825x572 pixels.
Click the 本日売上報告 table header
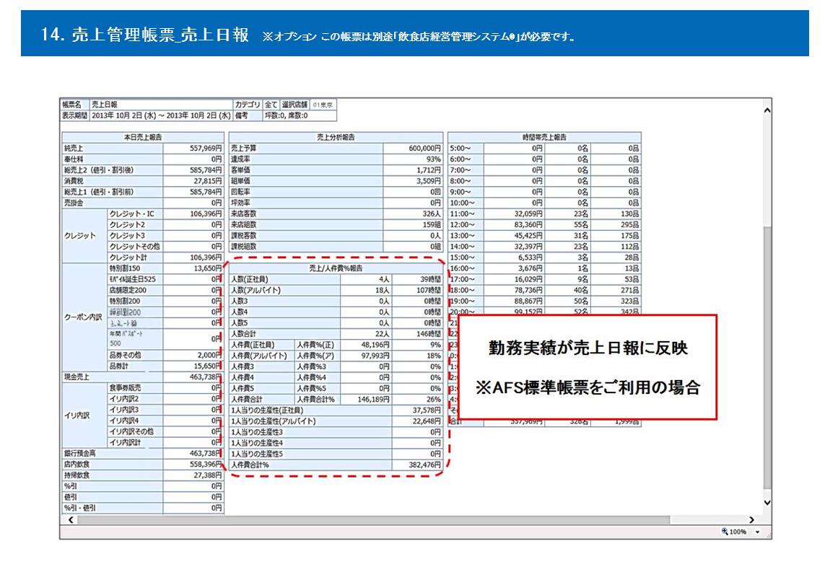(143, 137)
